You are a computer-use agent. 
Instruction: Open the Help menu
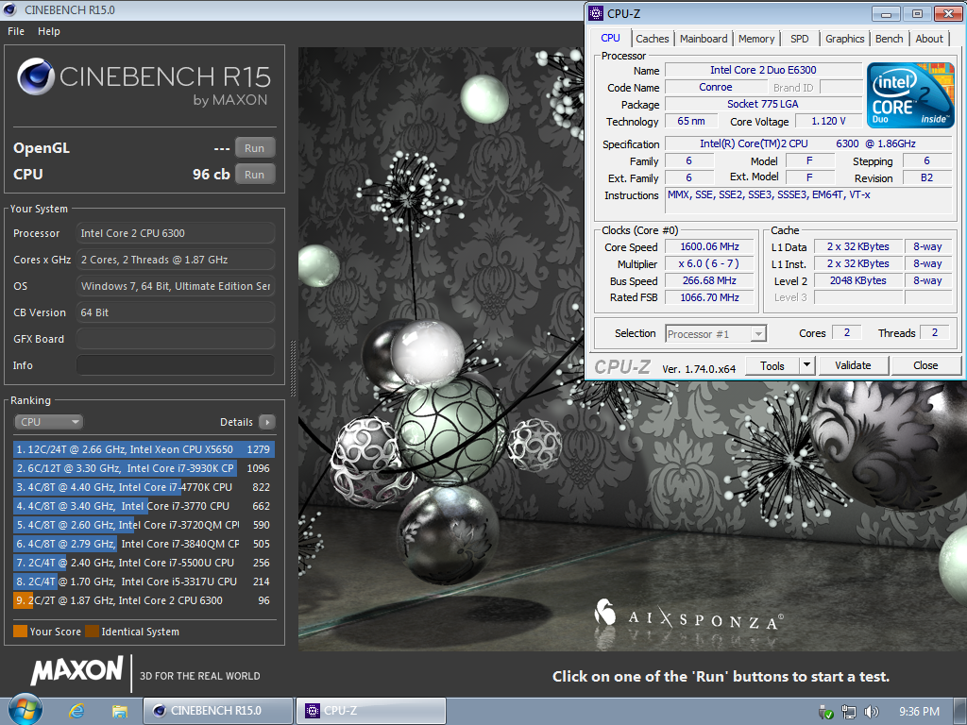click(x=49, y=31)
